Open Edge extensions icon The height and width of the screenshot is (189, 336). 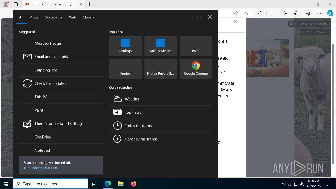tap(260, 13)
